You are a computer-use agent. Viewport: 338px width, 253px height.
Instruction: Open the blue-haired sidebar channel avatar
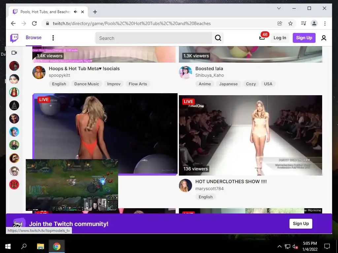click(x=14, y=132)
